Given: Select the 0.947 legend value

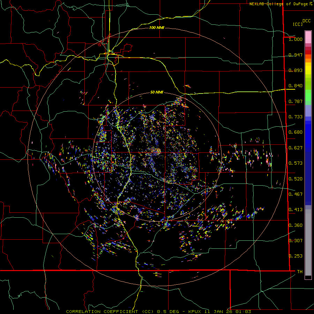Looking at the screenshot, I should 296,55.
